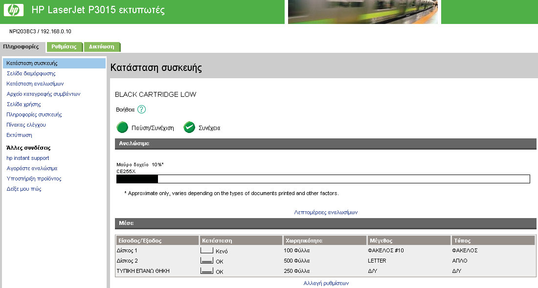Select Κατάσταση συσκευής in sidebar
This screenshot has height=288, width=538.
tap(54, 63)
